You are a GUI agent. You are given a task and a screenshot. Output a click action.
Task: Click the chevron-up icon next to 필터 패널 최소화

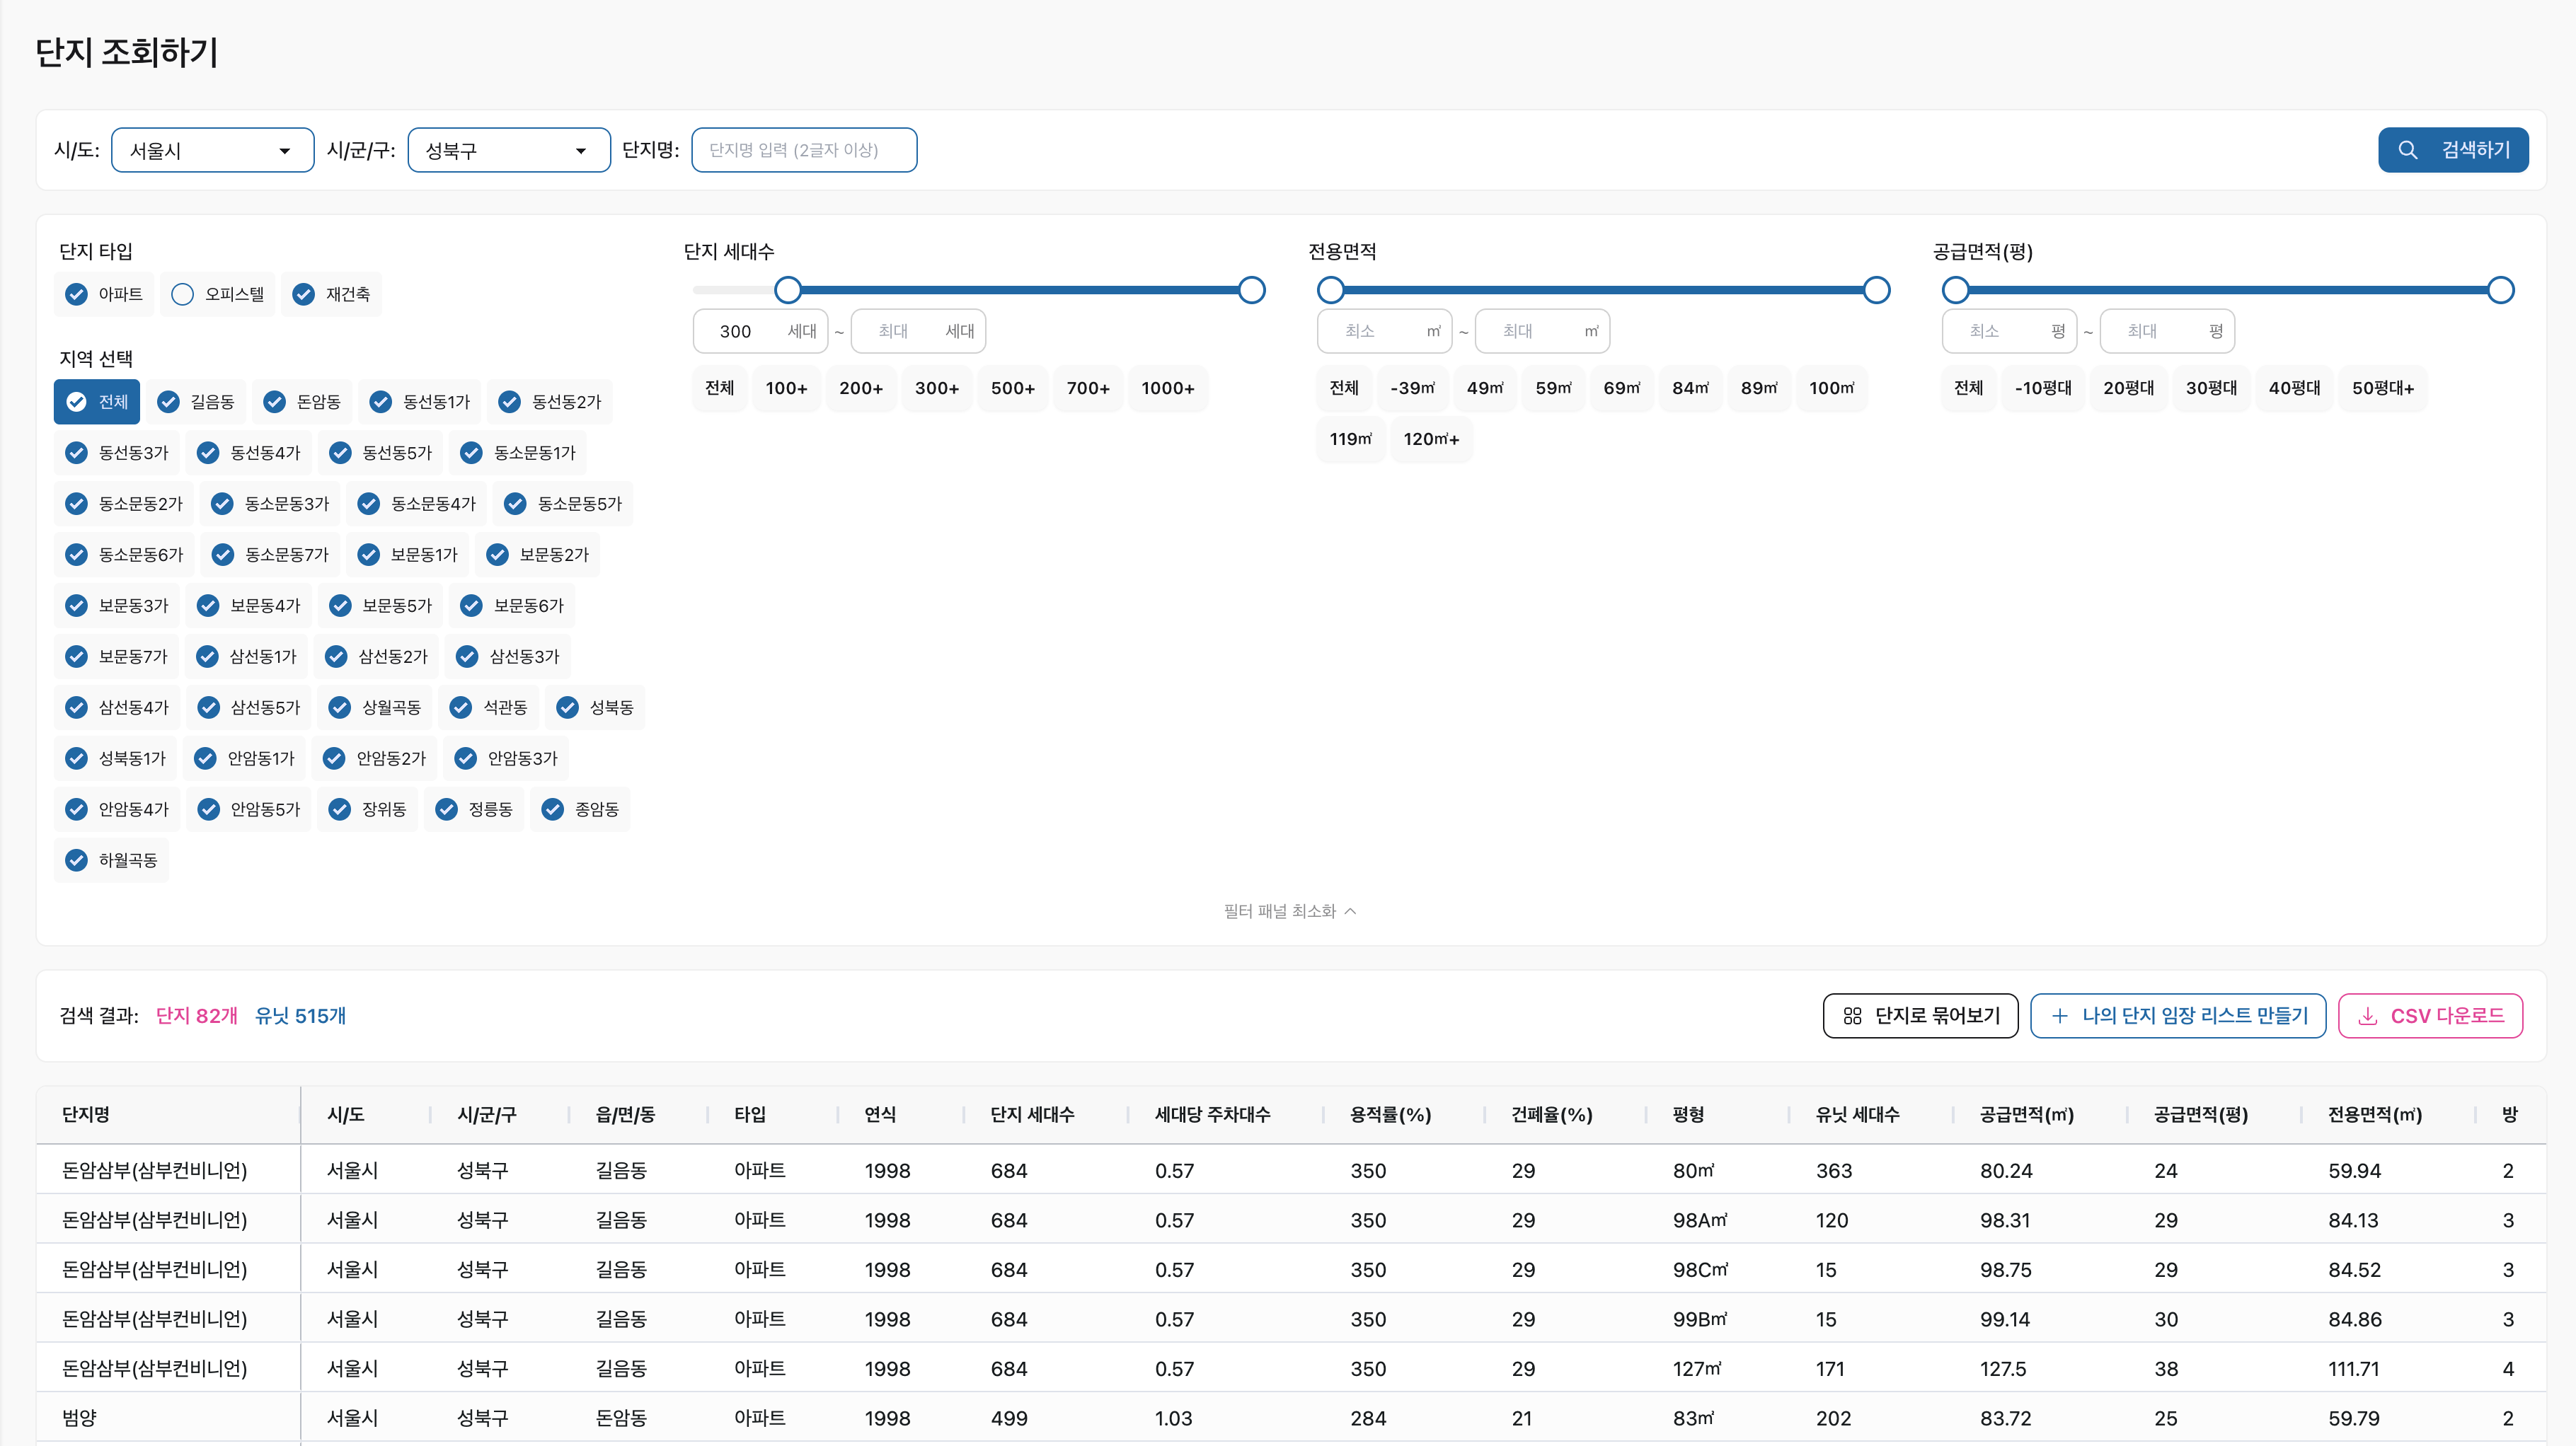click(x=1351, y=910)
